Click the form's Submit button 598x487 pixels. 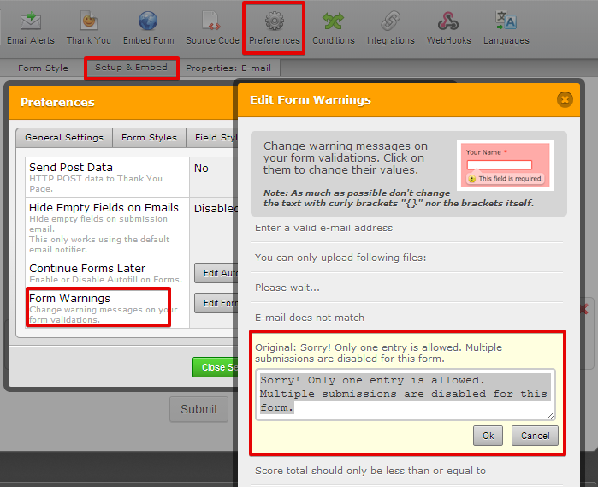198,409
